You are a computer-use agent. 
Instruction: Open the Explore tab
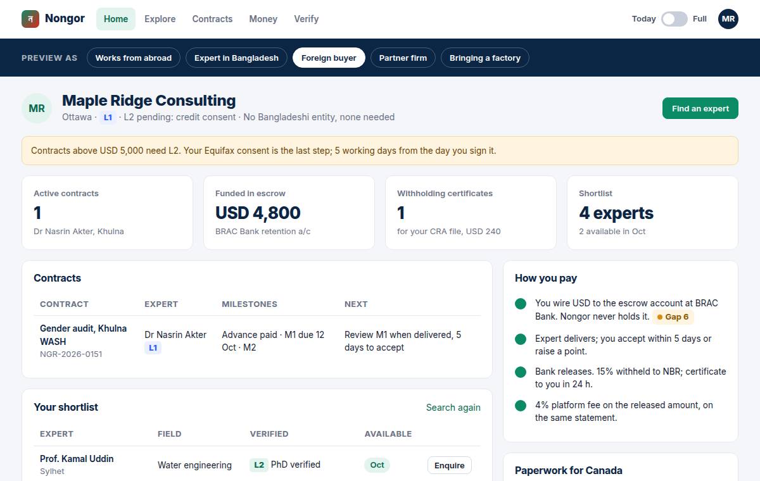160,19
